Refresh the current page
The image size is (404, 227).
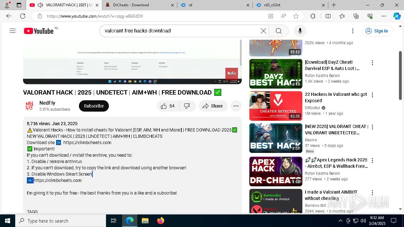tap(23, 16)
